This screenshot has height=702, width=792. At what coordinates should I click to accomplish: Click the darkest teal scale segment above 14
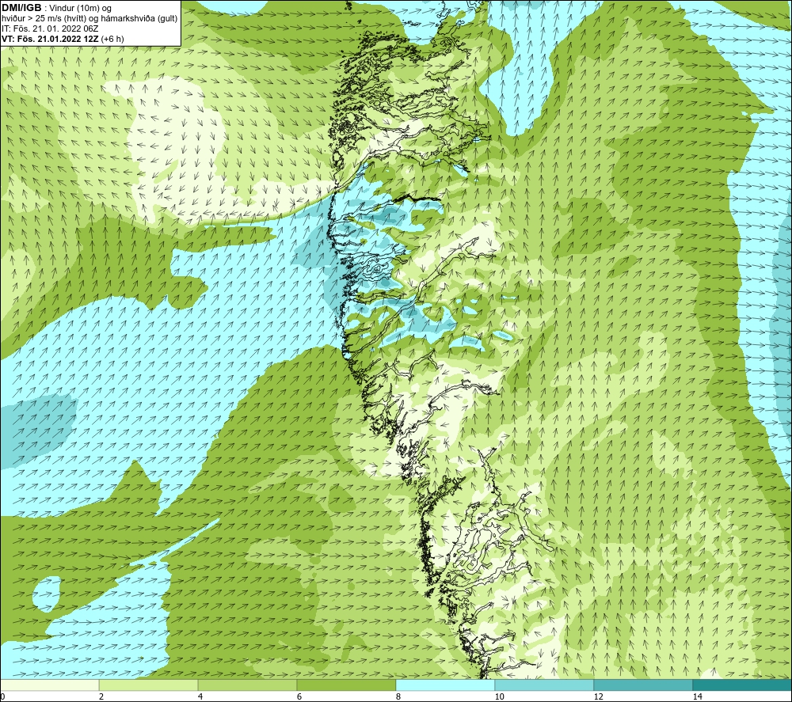[743, 685]
